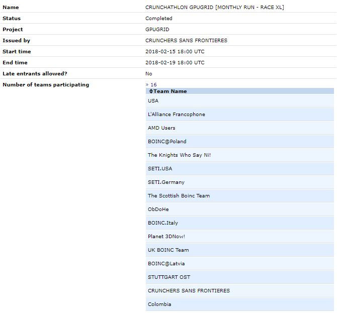The height and width of the screenshot is (313, 337).
Task: Select CRUNCHERS SANS FRONTIERES in the team list
Action: 240,290
